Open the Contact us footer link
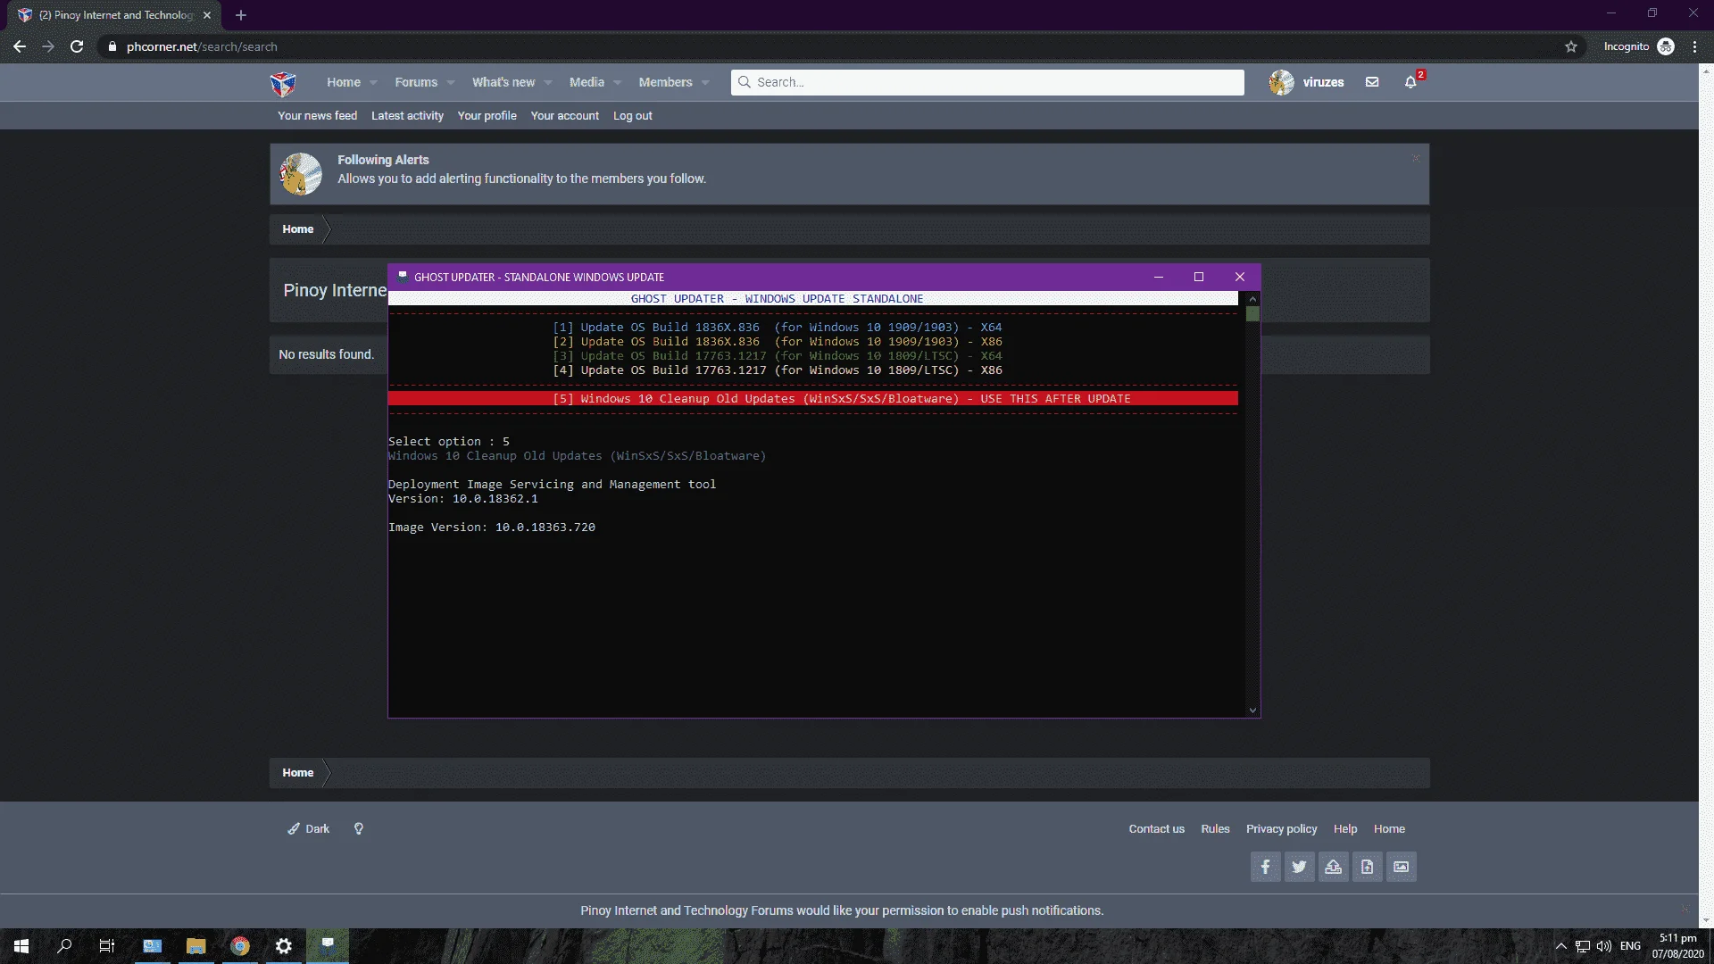The image size is (1714, 964). coord(1156,829)
